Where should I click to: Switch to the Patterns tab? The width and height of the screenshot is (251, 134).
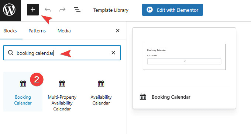(x=37, y=31)
